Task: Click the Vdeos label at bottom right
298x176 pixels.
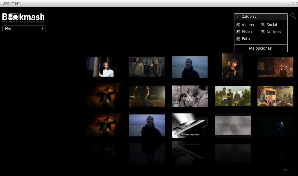Action: 288,170
